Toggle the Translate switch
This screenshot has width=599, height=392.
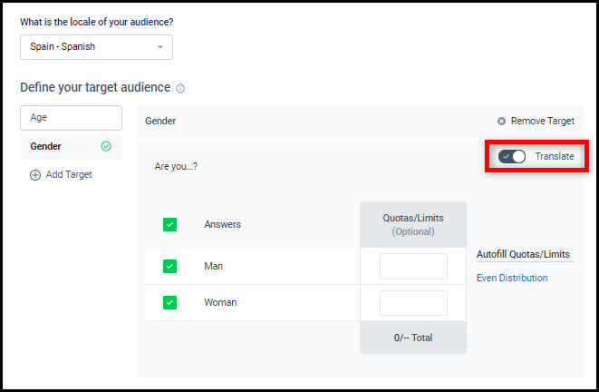point(511,156)
